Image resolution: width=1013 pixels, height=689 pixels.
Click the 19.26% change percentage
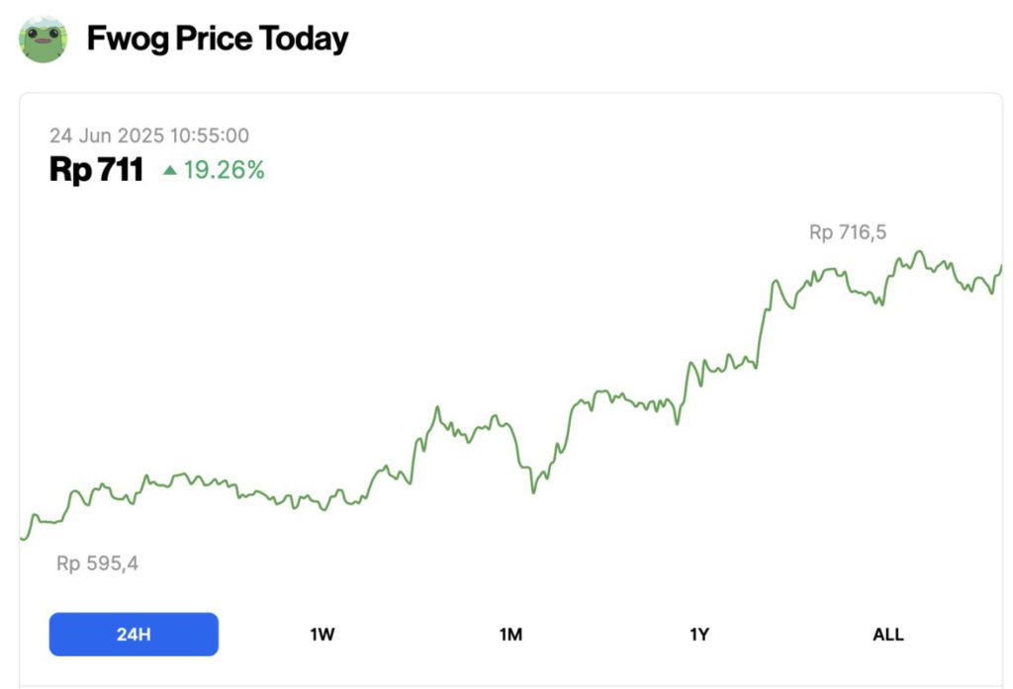pyautogui.click(x=224, y=170)
